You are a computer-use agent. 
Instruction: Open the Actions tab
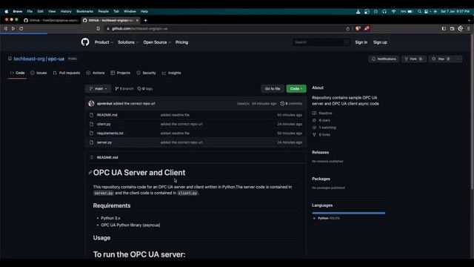96,73
